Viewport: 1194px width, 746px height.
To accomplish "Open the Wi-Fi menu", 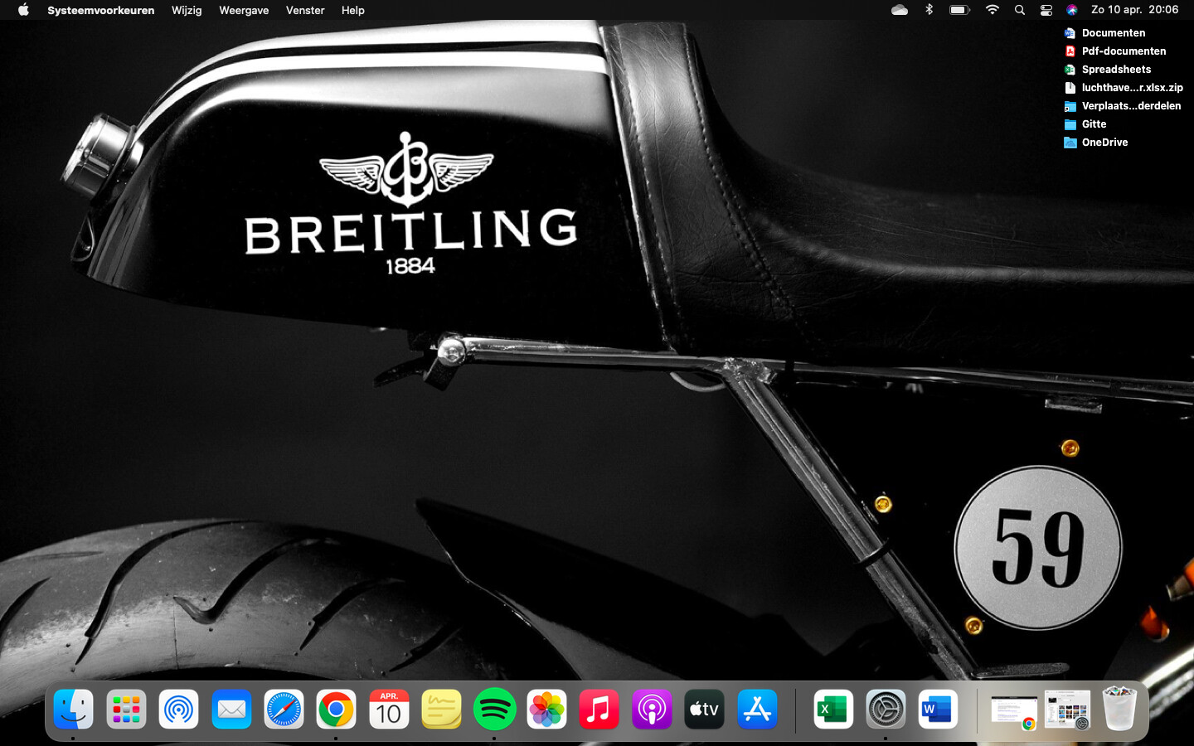I will tap(992, 10).
